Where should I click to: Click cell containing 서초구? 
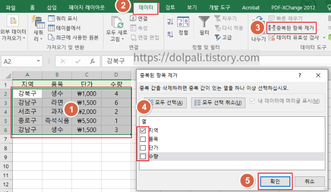pyautogui.click(x=27, y=112)
